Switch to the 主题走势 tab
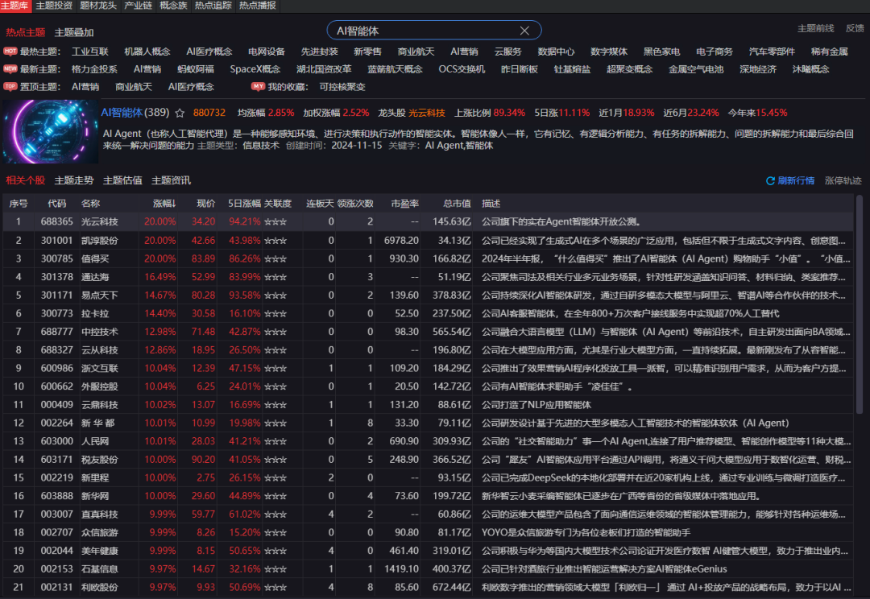The image size is (870, 599). point(74,180)
